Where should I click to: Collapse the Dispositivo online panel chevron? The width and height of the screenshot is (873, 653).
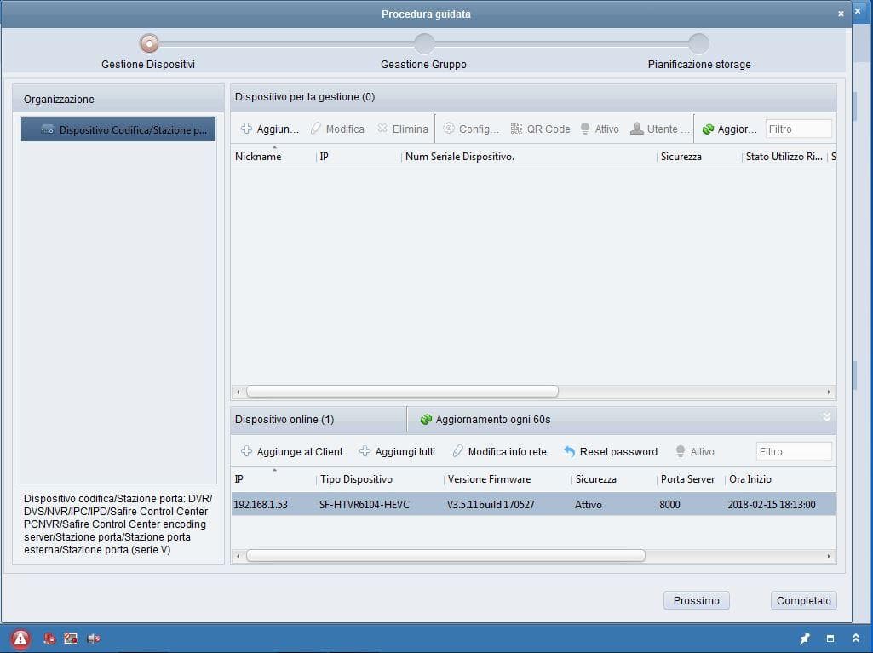825,417
